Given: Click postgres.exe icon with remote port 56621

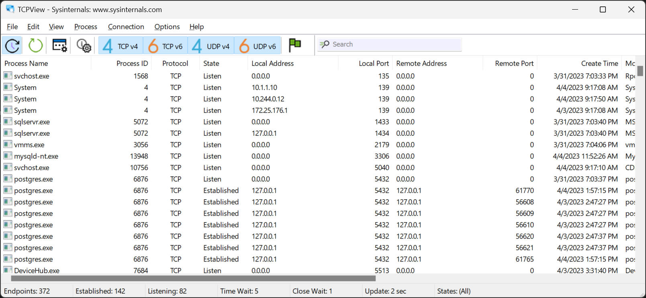Looking at the screenshot, I should 8,247.
